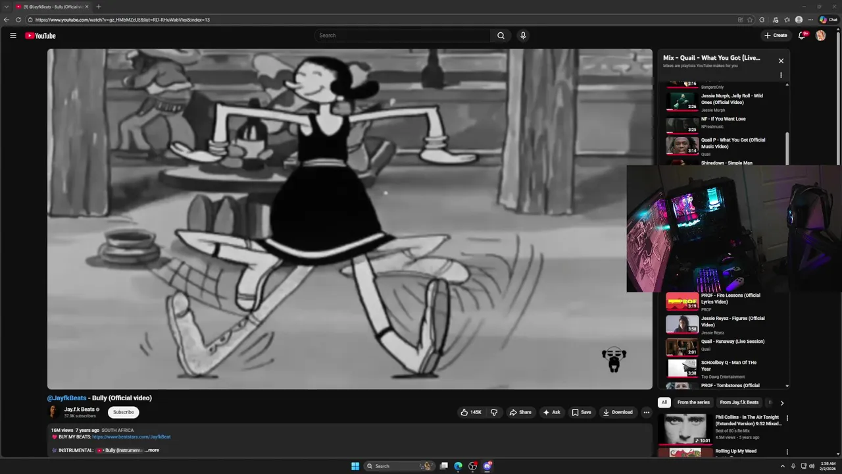
Task: Select From the series chip
Action: 693,402
